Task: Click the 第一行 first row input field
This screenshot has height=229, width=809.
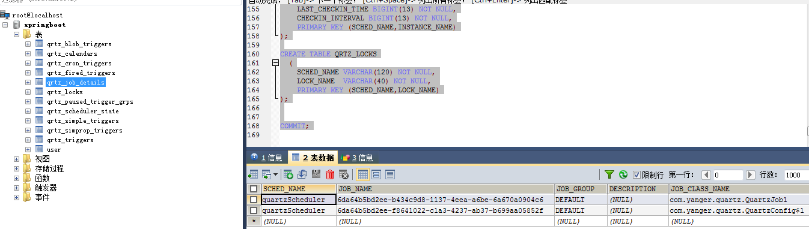Action: (728, 174)
